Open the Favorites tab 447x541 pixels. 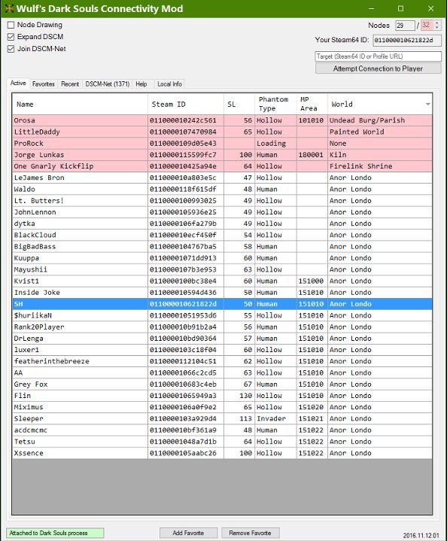click(x=44, y=84)
